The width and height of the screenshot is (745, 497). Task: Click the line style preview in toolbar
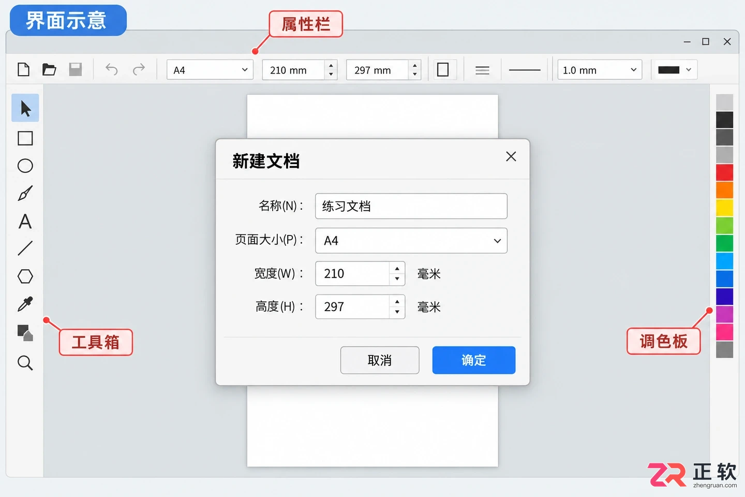point(525,70)
